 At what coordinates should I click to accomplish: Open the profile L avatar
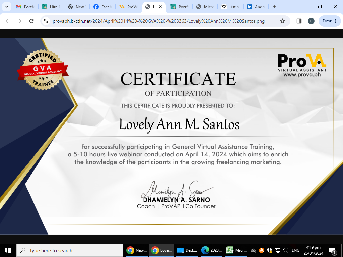click(x=311, y=21)
